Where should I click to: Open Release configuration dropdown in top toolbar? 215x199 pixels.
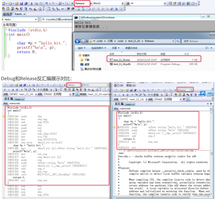[x=91, y=3]
